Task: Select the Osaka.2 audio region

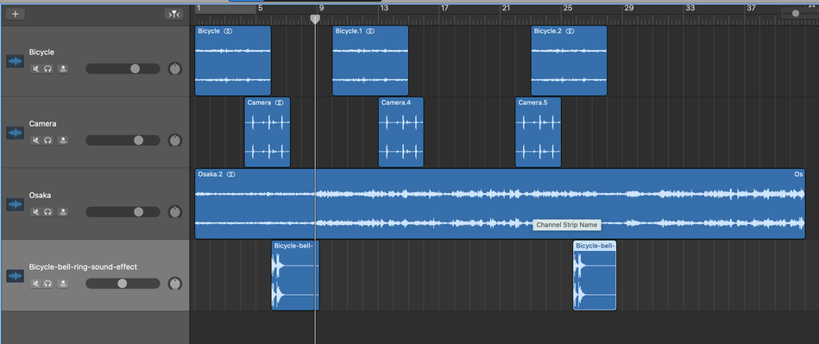Action: (500, 203)
